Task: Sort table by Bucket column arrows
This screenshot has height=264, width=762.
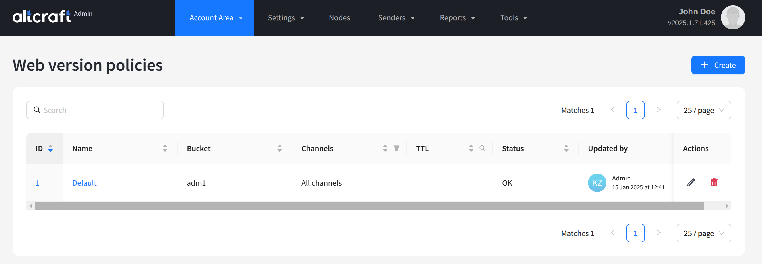Action: [x=279, y=148]
